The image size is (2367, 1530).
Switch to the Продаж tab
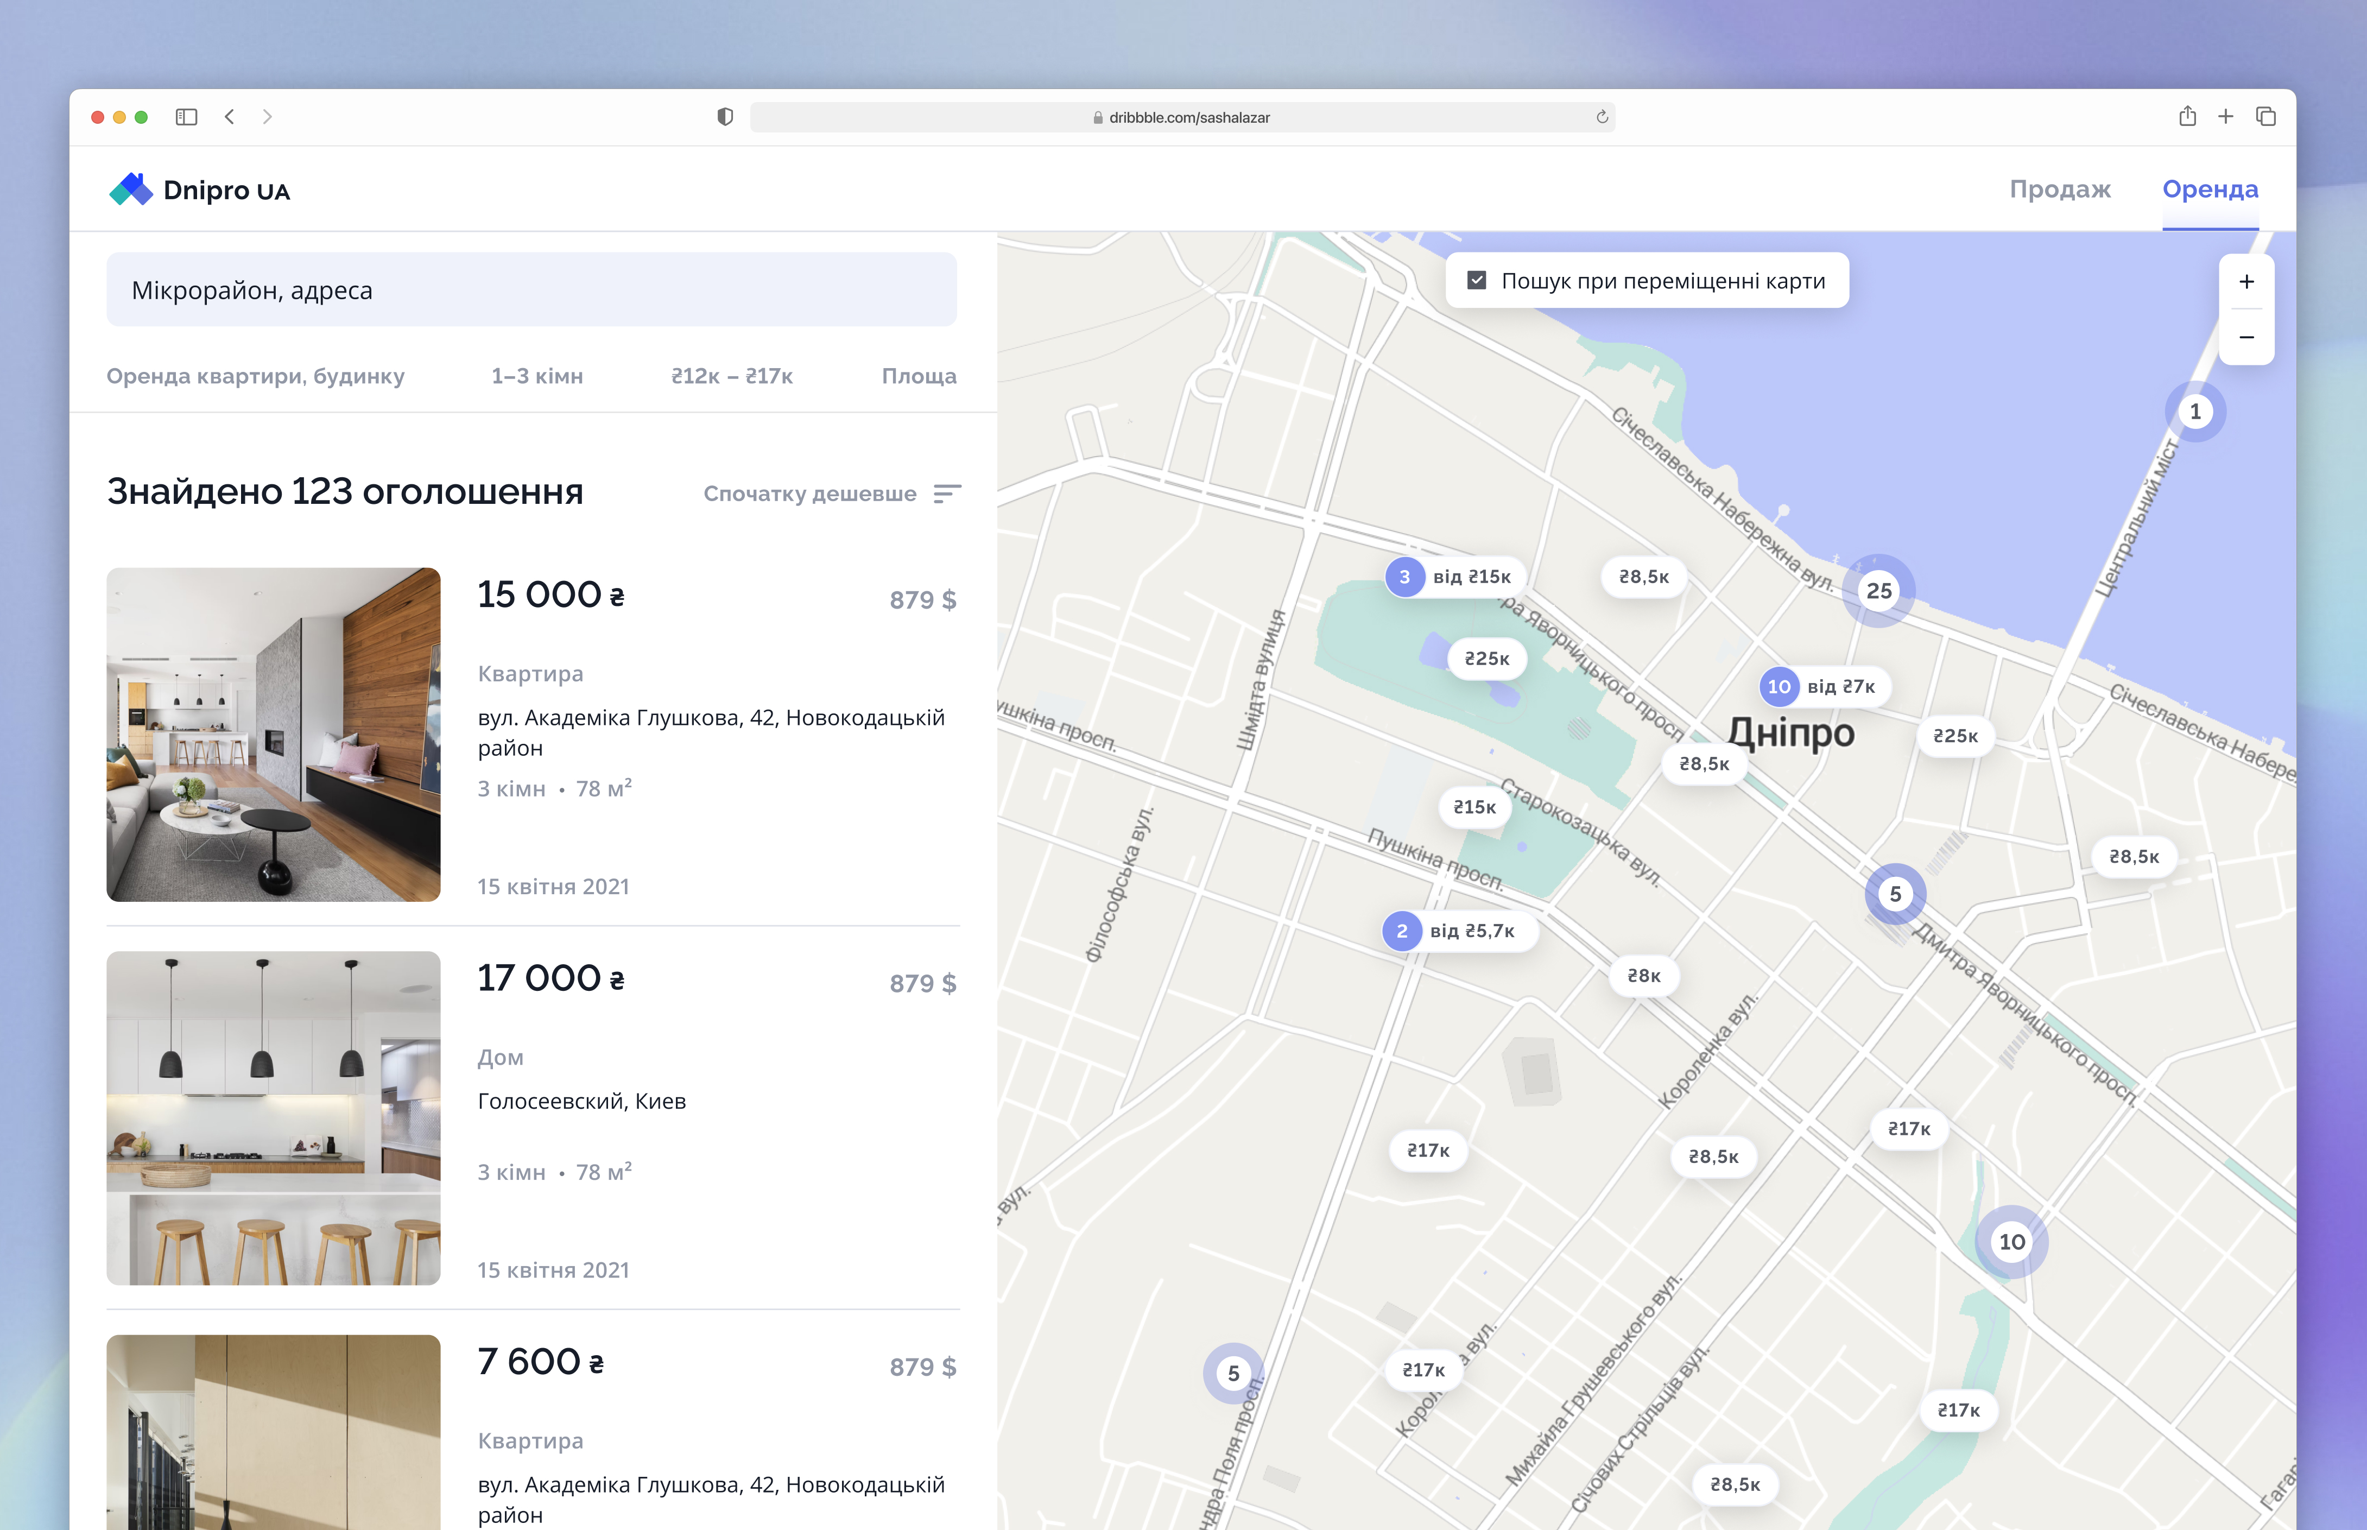point(2060,189)
